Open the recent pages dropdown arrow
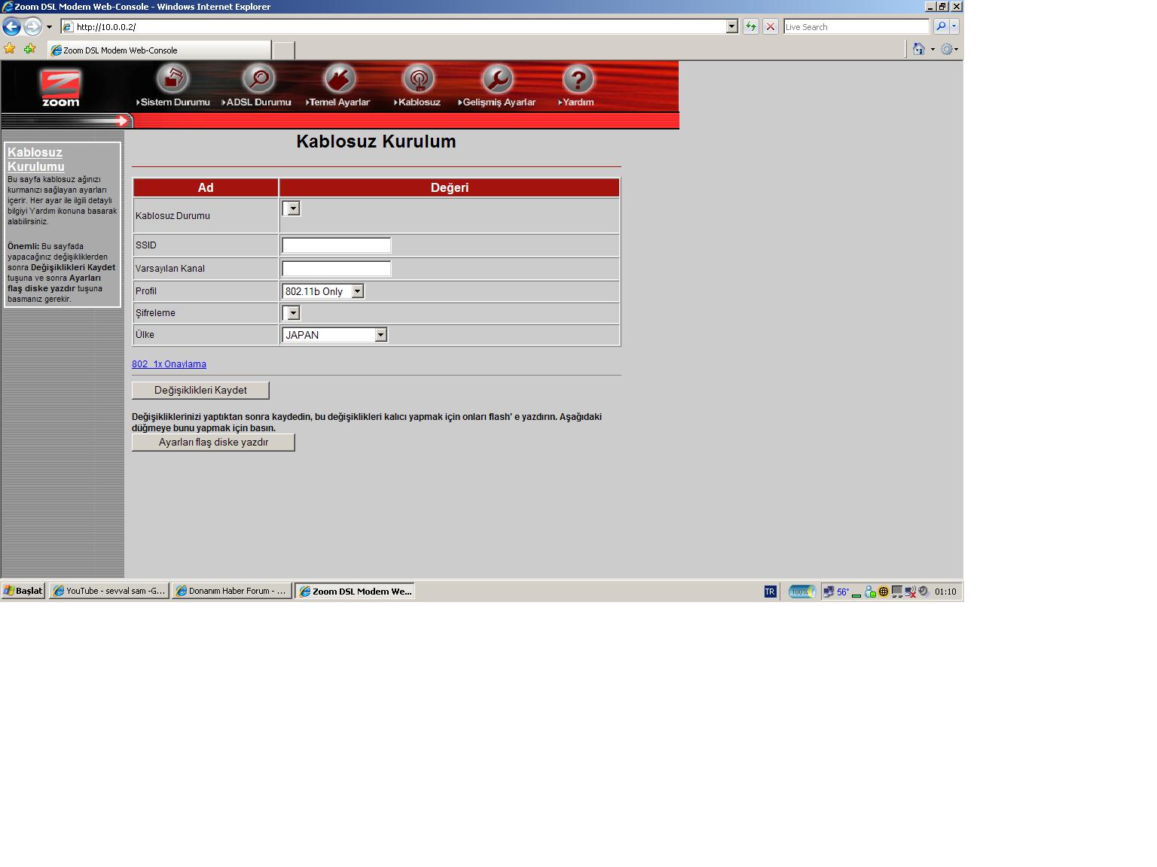The width and height of the screenshot is (1157, 867). [x=50, y=26]
